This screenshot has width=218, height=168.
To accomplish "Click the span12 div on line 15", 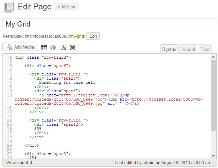I will pos(59,124).
